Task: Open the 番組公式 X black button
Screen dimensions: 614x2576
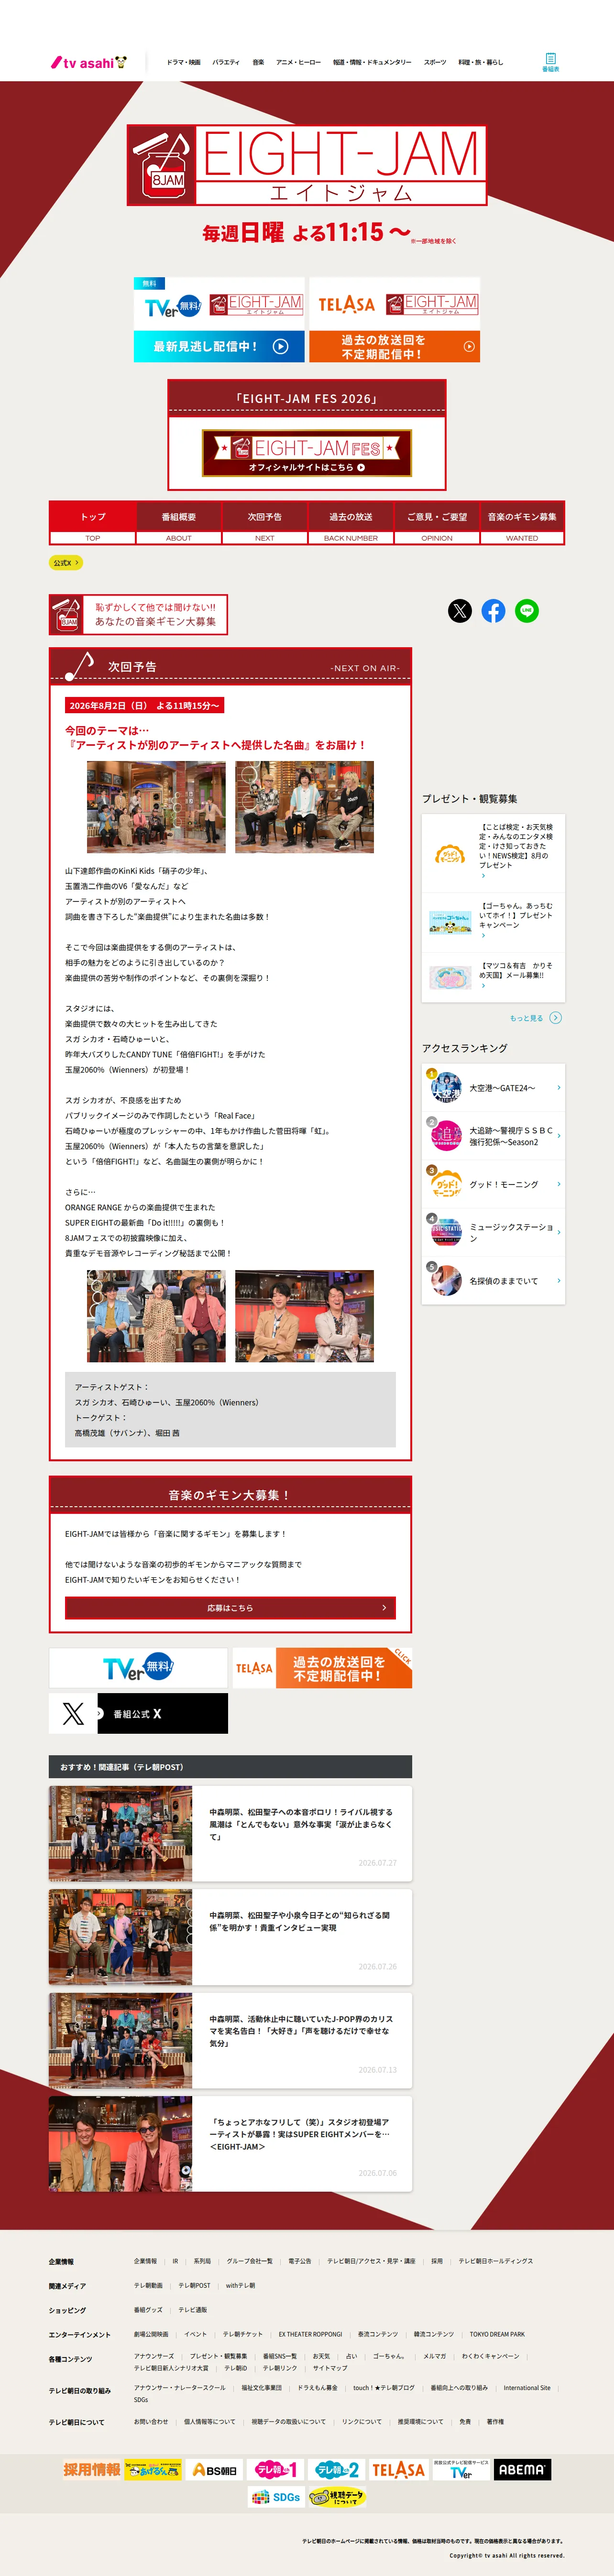Action: point(138,1714)
